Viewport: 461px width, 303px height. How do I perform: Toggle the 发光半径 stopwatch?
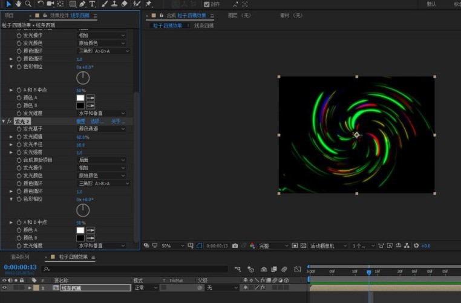coord(19,145)
